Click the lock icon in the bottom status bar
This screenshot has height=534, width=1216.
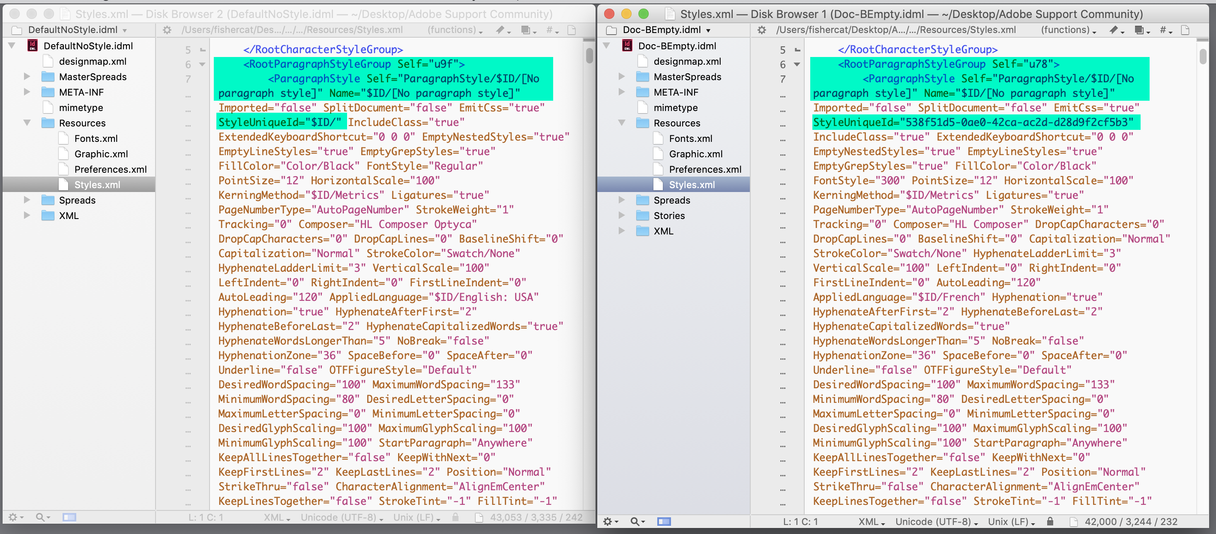click(1050, 522)
